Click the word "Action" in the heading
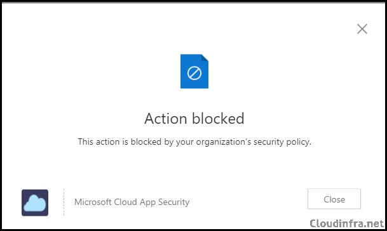This screenshot has height=231, width=387. coord(166,119)
